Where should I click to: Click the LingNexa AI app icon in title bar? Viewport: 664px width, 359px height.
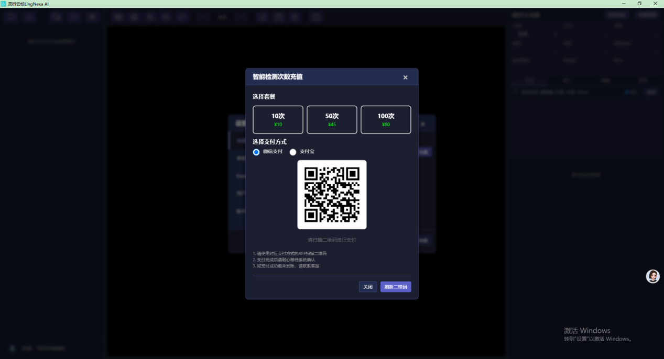tap(4, 4)
